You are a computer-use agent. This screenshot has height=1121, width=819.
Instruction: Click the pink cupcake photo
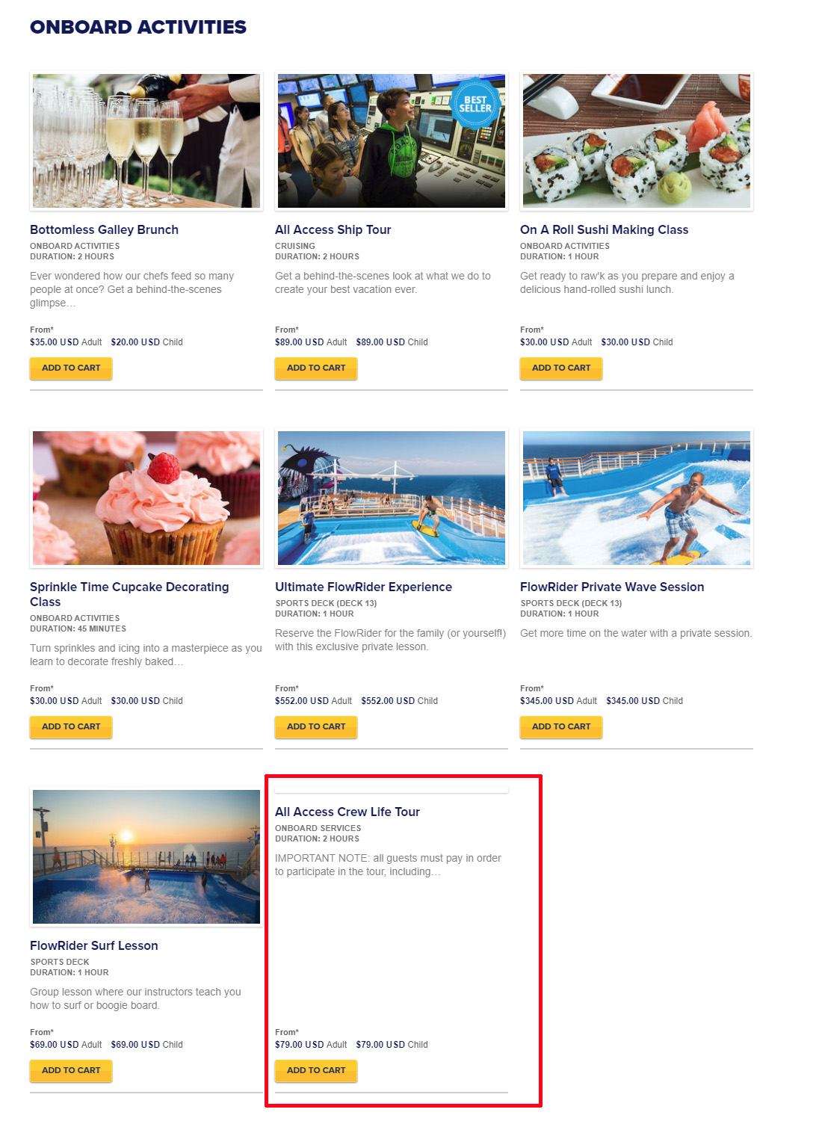(x=146, y=498)
